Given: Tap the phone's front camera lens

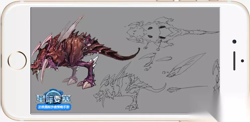Looking at the screenshot, I should (234, 42).
